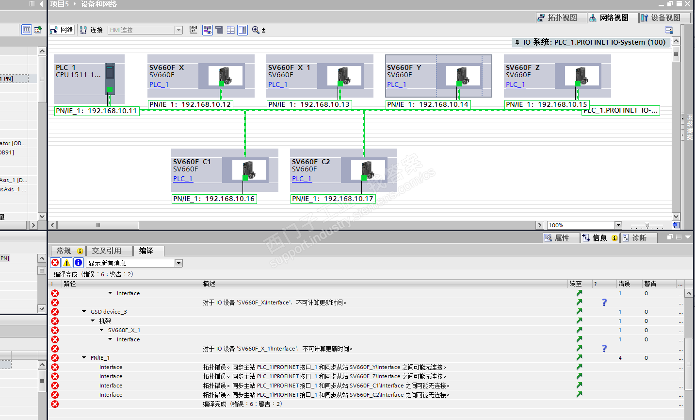The width and height of the screenshot is (695, 420).
Task: Click the dashed grid layout toolbar icon
Action: (231, 30)
